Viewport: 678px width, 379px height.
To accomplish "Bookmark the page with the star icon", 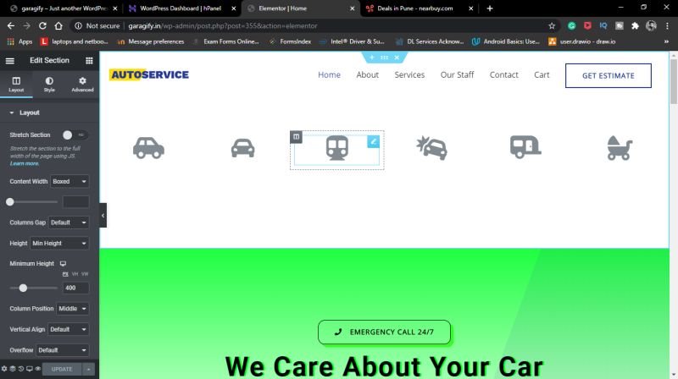I will pos(552,26).
